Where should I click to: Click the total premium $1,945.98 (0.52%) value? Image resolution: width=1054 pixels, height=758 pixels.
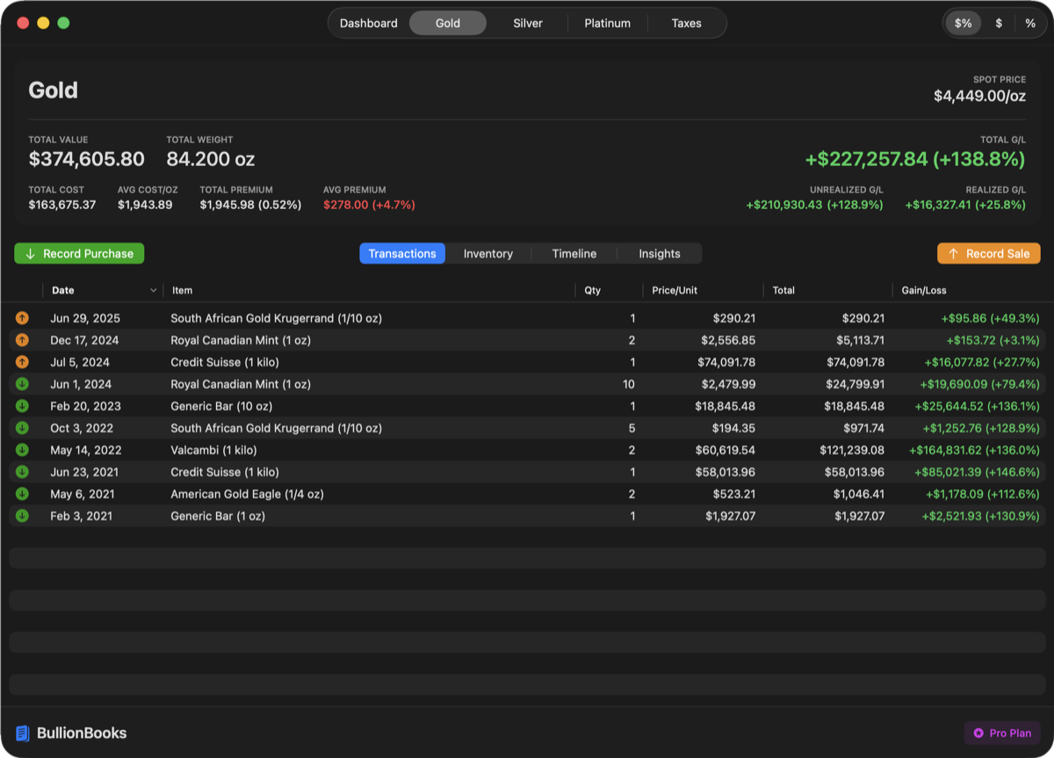point(250,205)
